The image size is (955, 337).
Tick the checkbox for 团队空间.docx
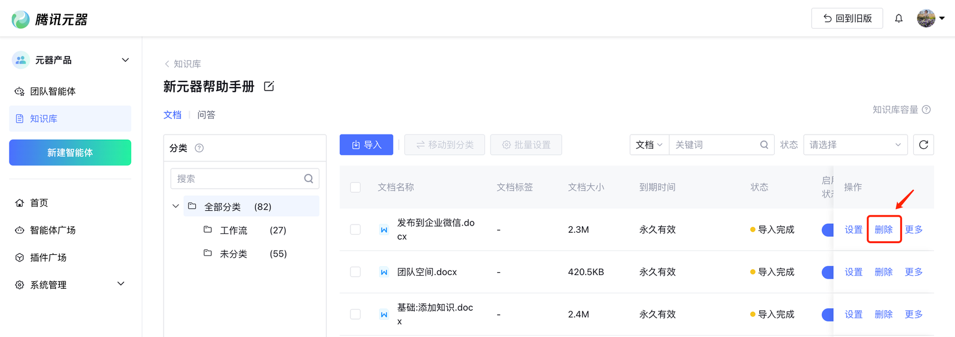click(355, 272)
